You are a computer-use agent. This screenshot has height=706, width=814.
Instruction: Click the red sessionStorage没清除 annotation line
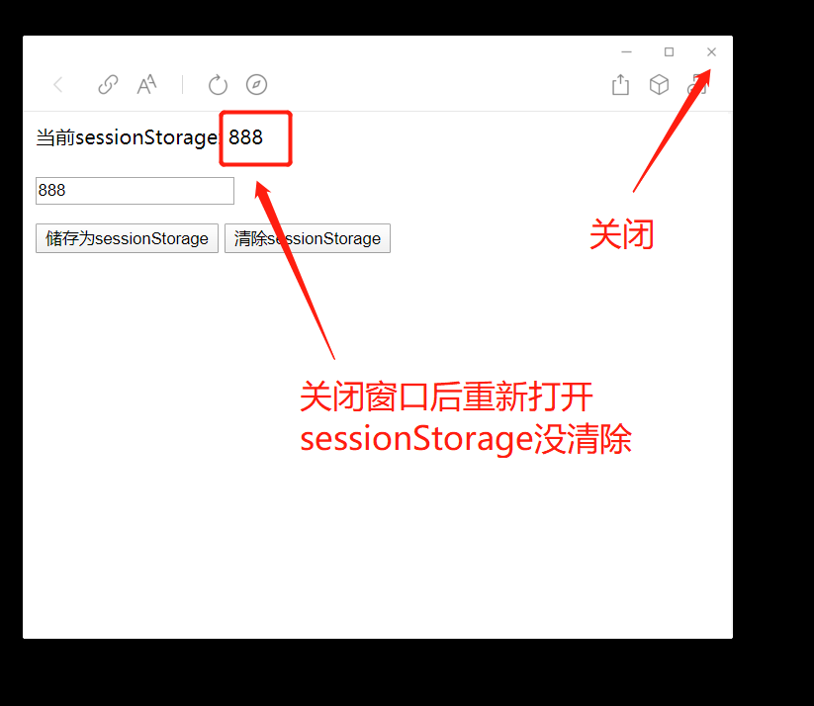tap(466, 439)
